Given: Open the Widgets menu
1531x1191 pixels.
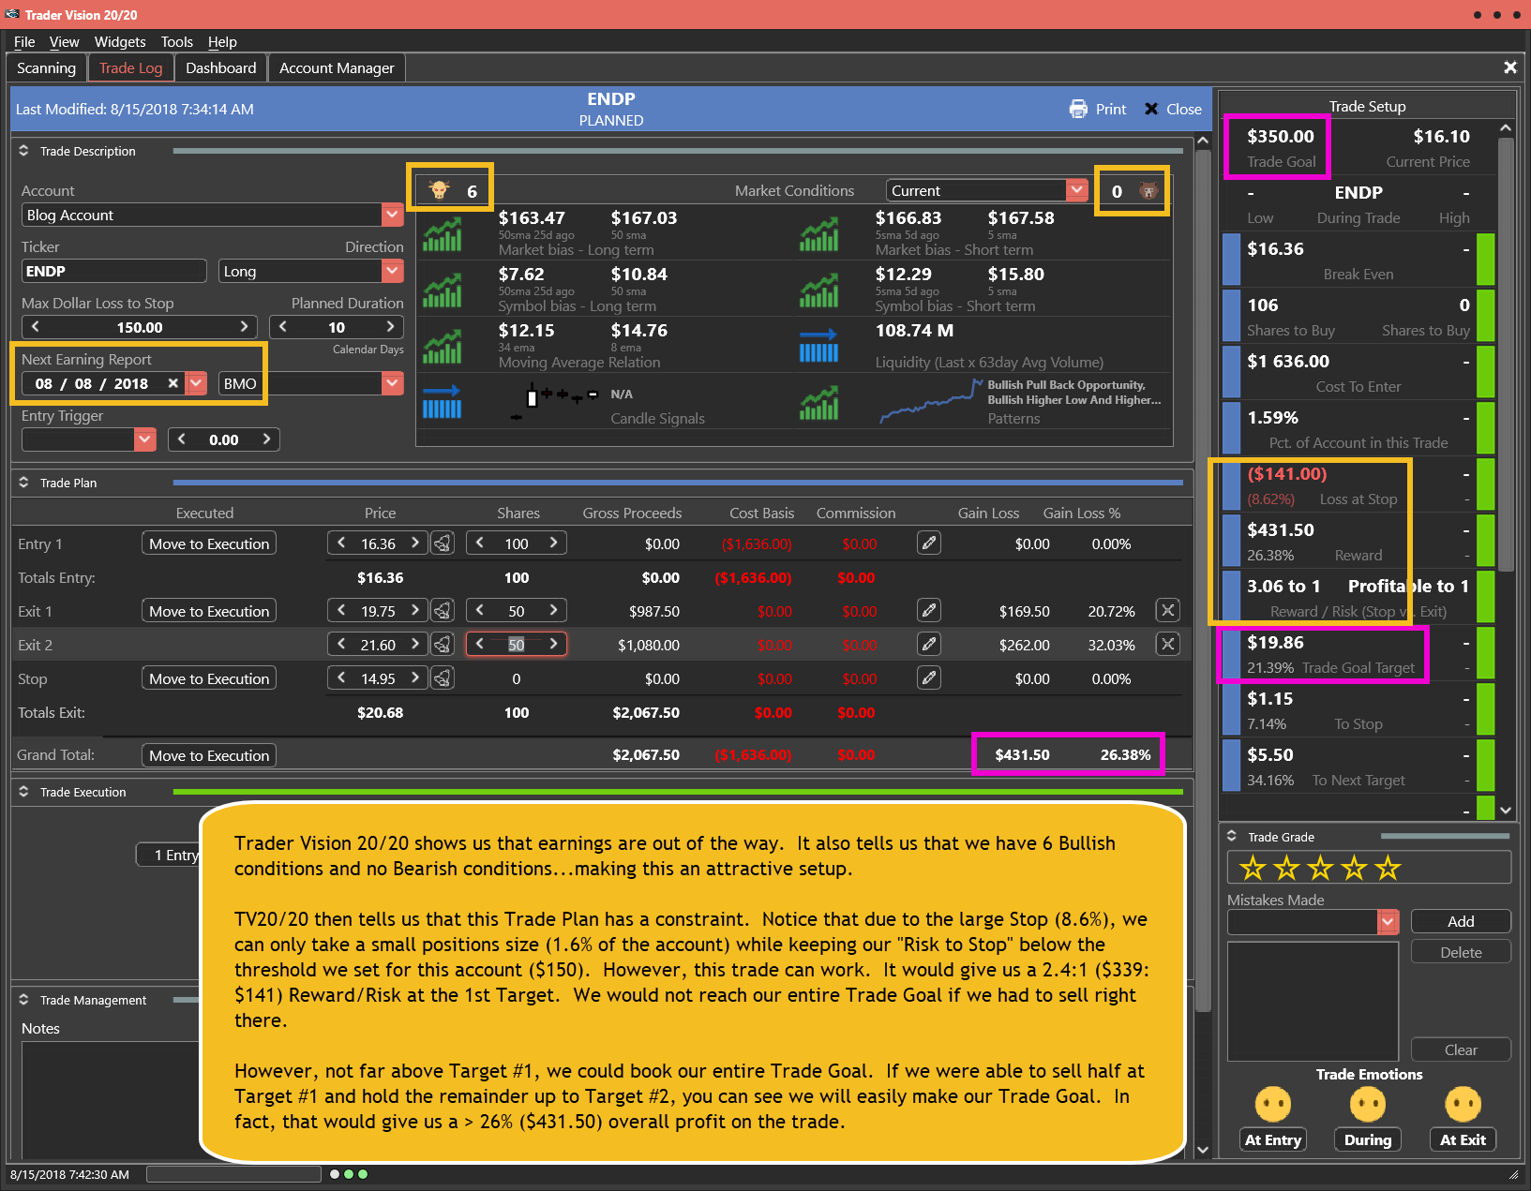Looking at the screenshot, I should click(120, 42).
